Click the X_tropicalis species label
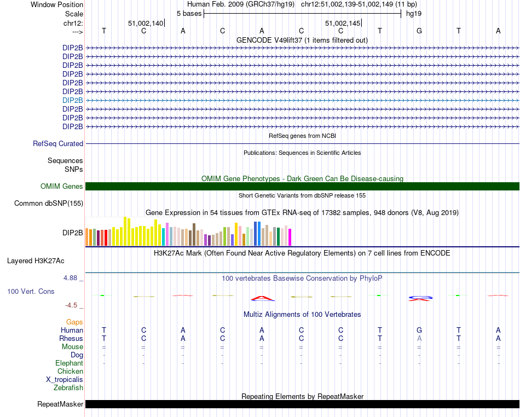The height and width of the screenshot is (417, 520). pos(65,380)
